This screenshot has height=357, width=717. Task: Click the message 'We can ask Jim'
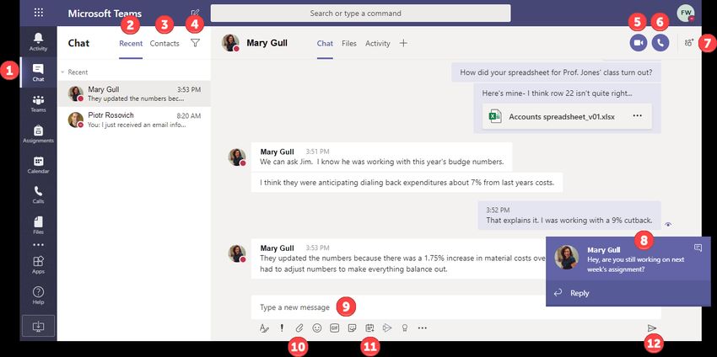[x=382, y=156]
